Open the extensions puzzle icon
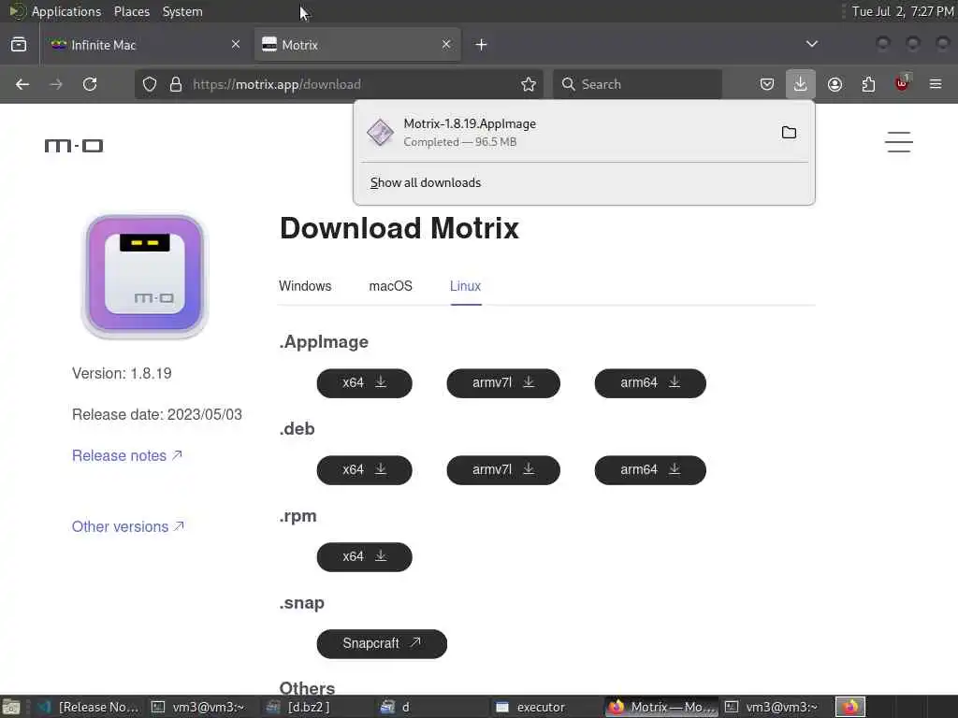The height and width of the screenshot is (718, 958). tap(868, 84)
